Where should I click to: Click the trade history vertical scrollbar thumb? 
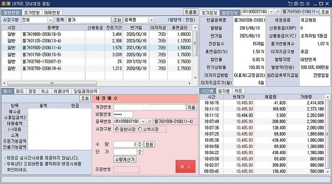point(327,134)
